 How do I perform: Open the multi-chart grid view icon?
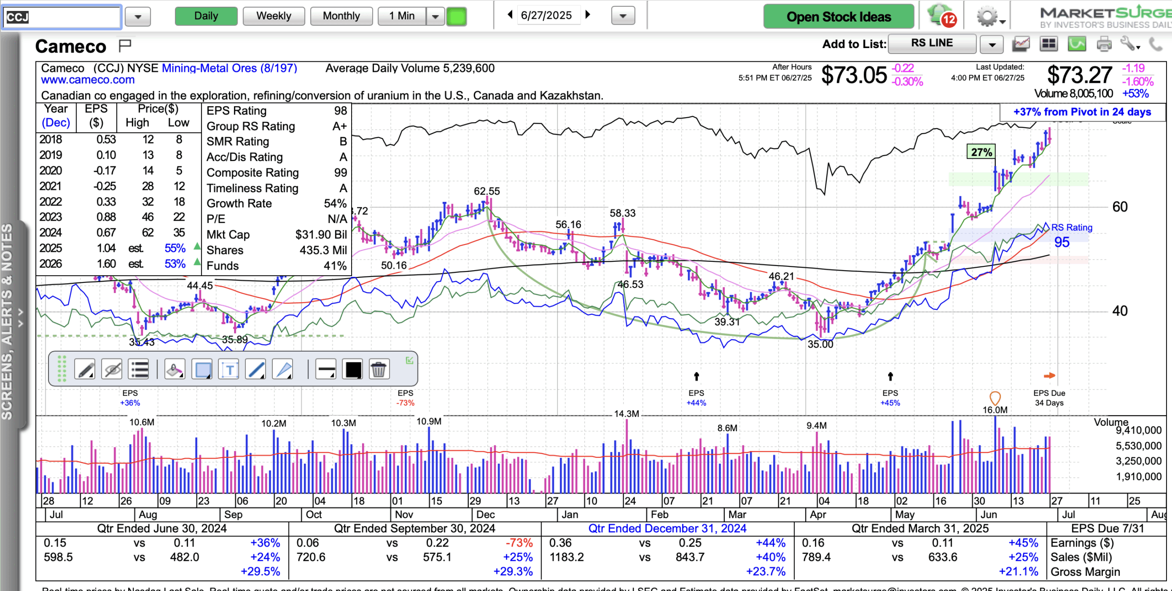1048,44
